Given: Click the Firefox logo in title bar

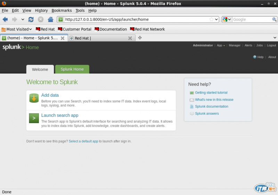Looking at the screenshot, I should [x=4, y=3].
